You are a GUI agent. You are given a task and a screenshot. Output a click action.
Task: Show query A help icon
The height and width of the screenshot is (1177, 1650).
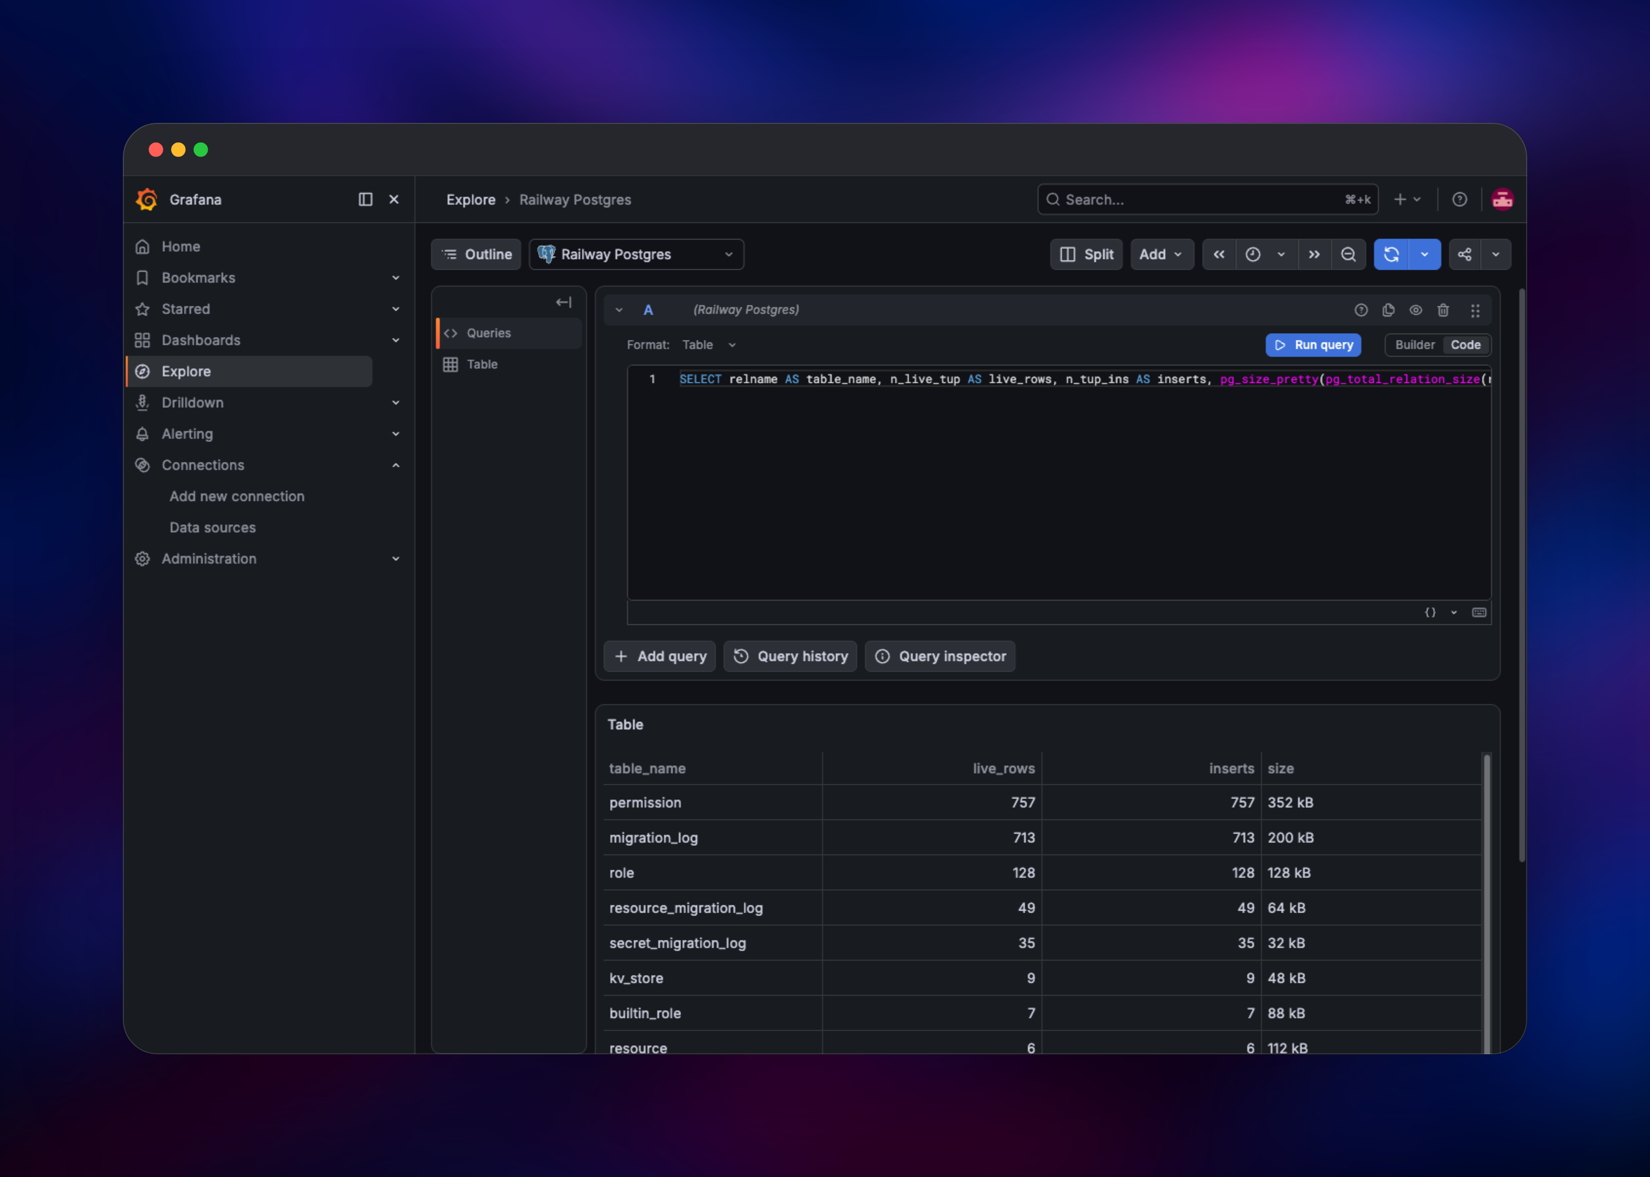tap(1361, 310)
